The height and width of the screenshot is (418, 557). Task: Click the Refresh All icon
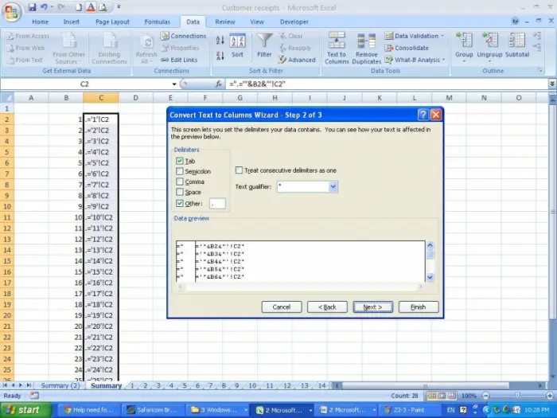click(146, 49)
